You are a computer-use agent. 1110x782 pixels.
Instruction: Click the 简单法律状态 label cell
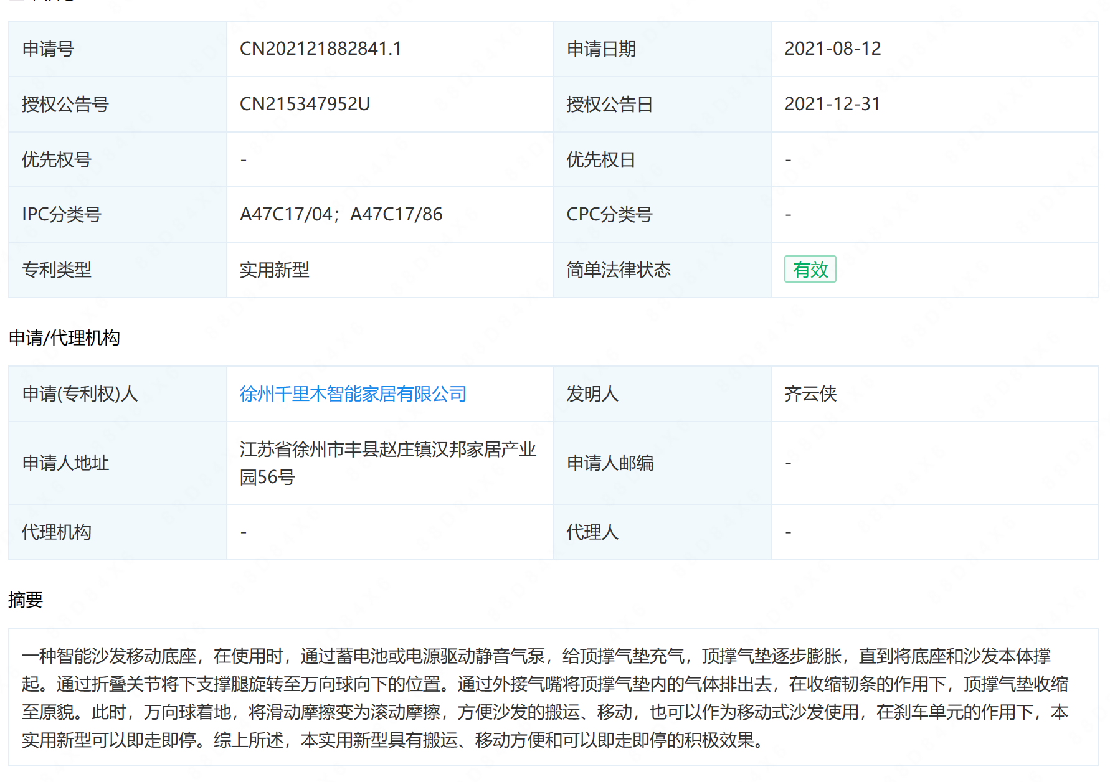pyautogui.click(x=662, y=270)
